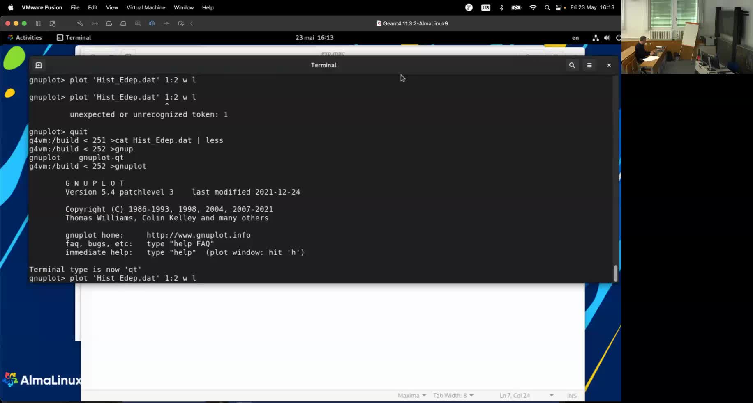Screen dimensions: 753x403
Task: Click Activities in the GNOME top bar
Action: click(x=25, y=37)
